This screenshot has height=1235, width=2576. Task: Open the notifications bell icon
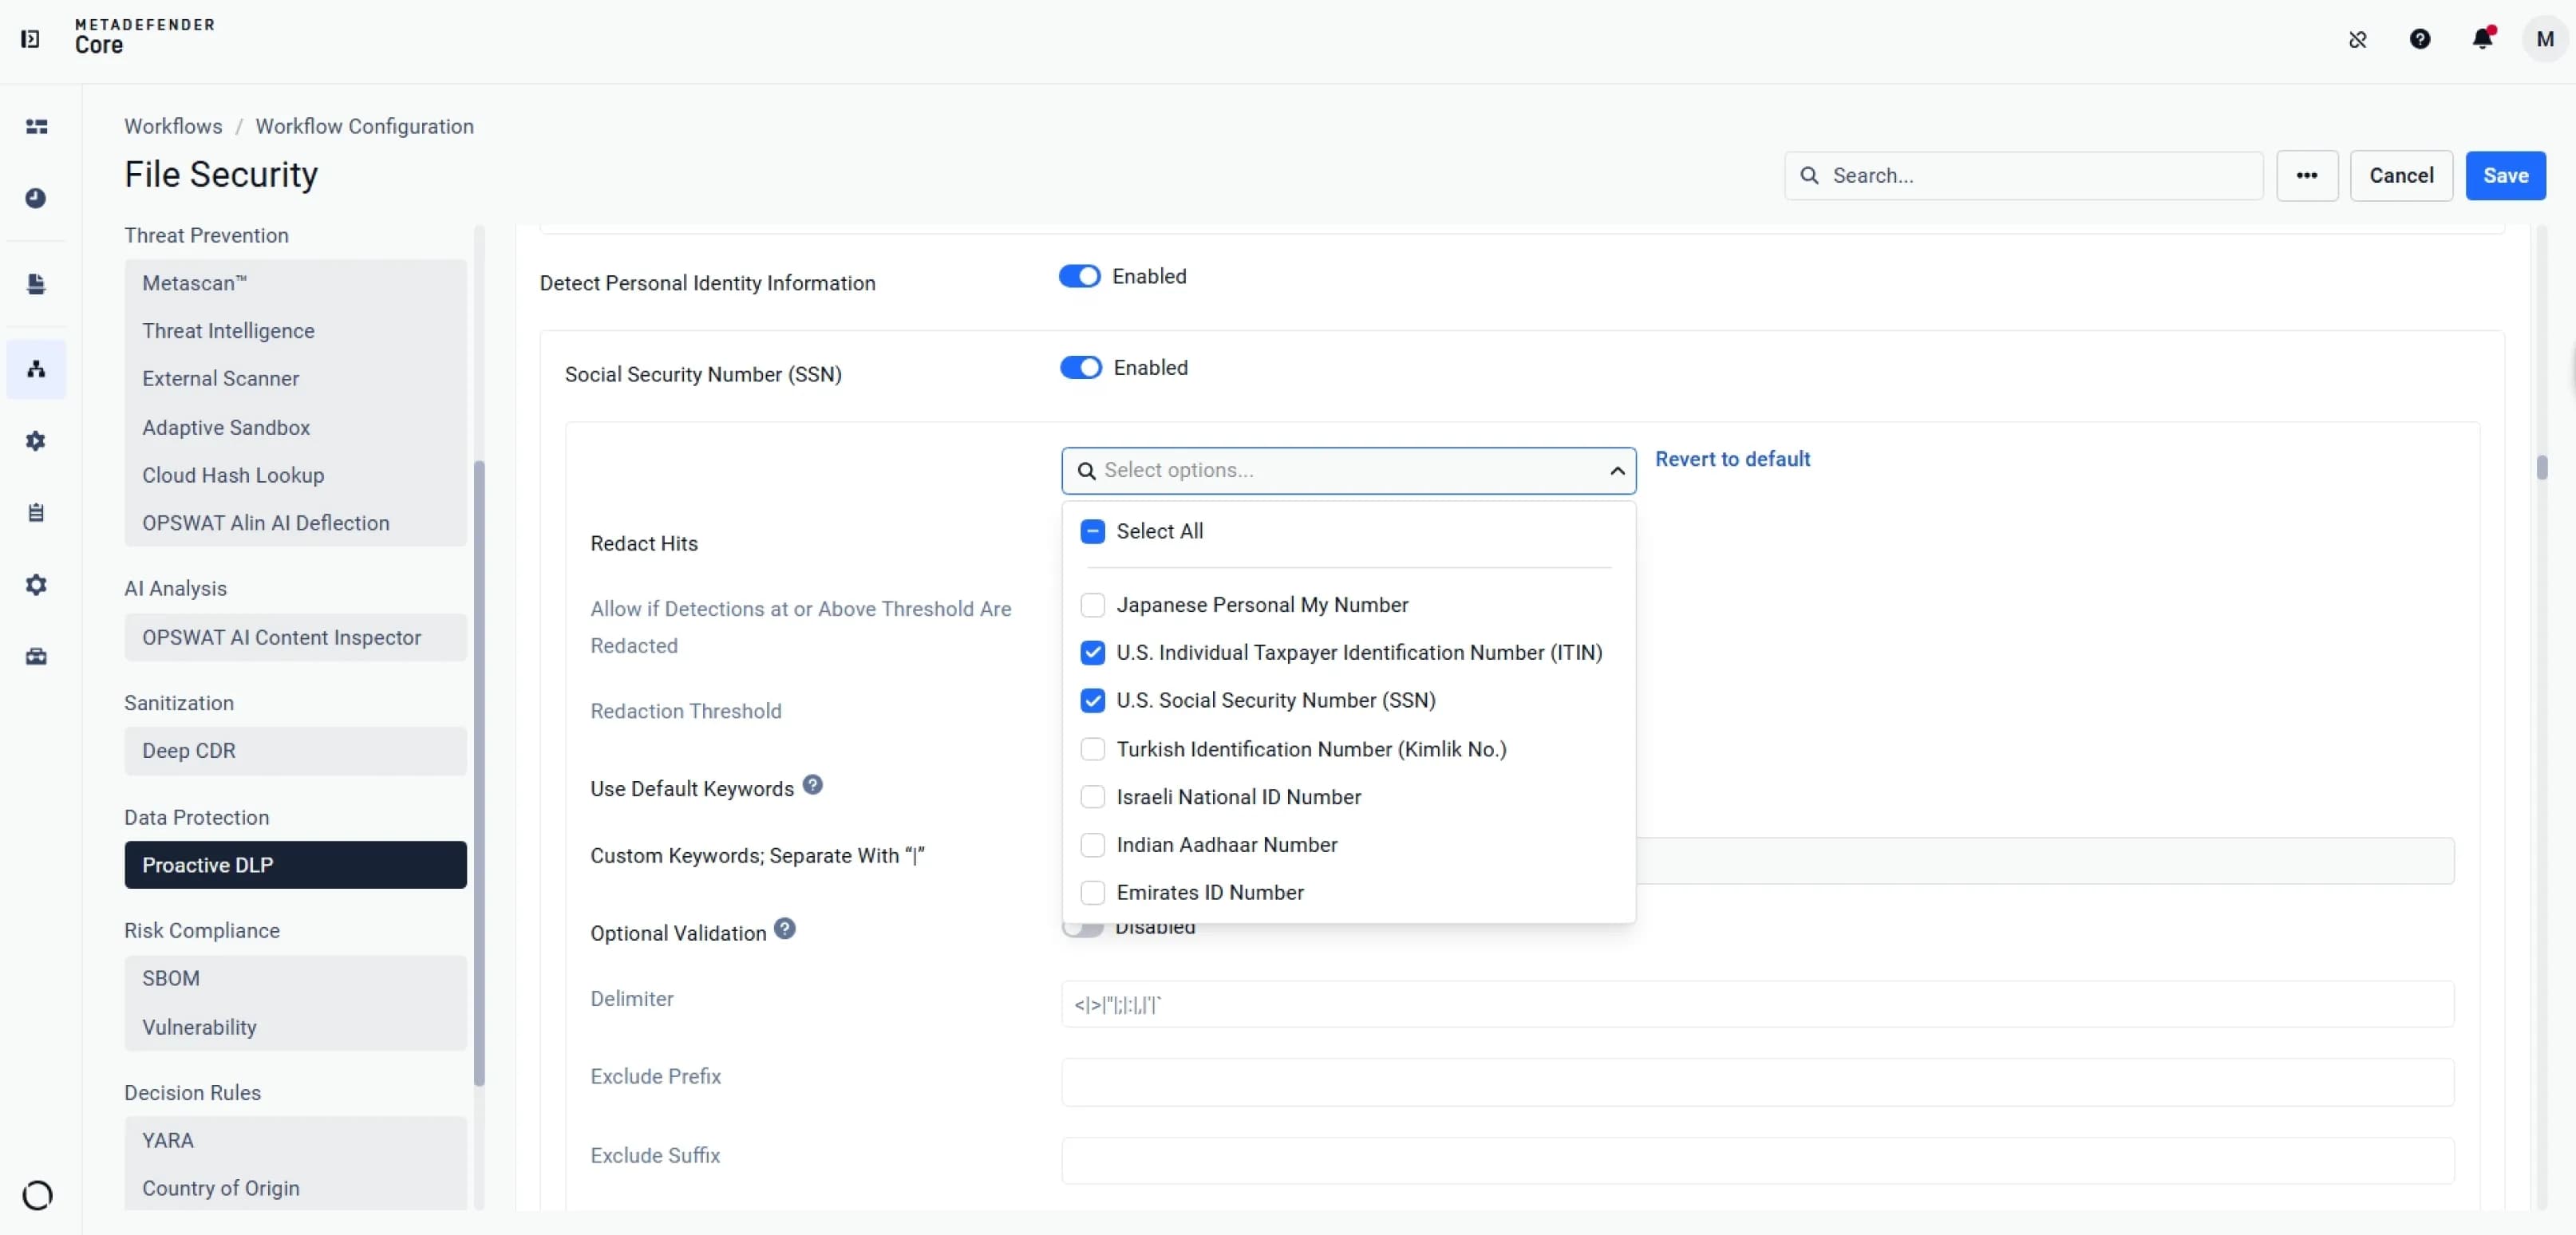coord(2482,39)
